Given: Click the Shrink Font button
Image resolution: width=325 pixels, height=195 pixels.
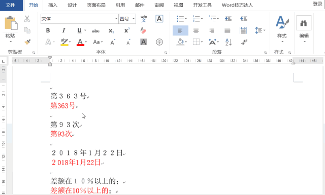Looking at the screenshot, I should point(128,42).
